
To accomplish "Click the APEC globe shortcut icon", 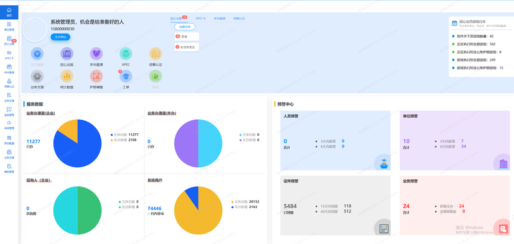I will (126, 54).
